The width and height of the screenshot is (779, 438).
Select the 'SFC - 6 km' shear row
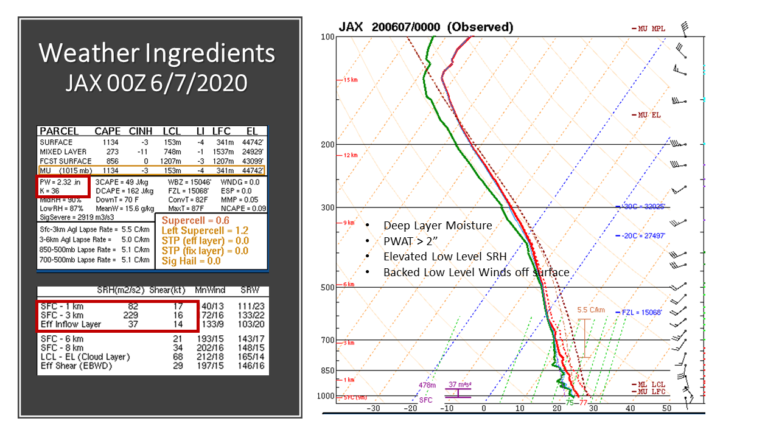(152, 338)
